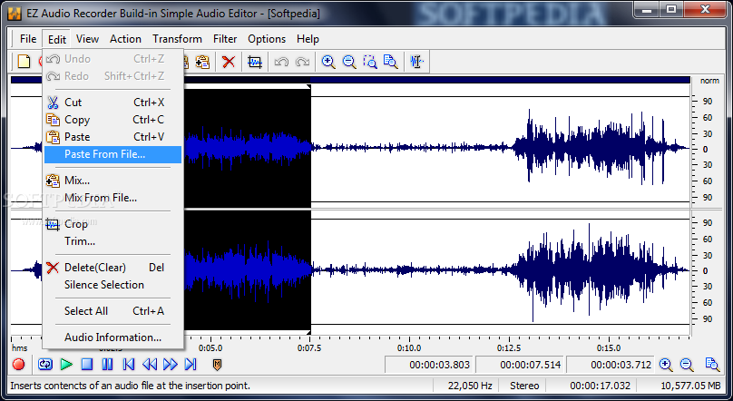Click the New file toolbar icon
733x401 pixels.
(24, 61)
